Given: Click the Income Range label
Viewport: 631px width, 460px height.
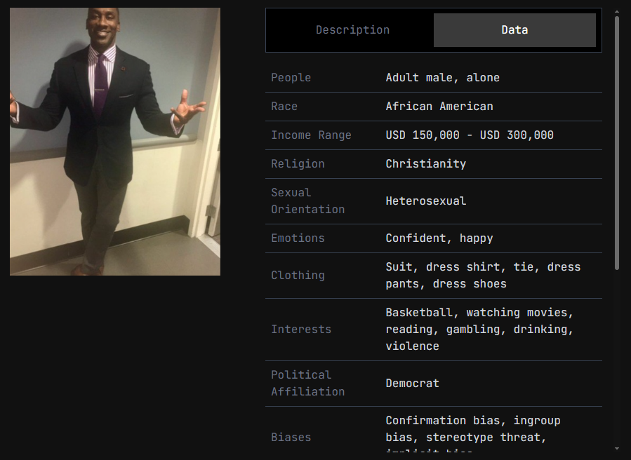Looking at the screenshot, I should click(311, 135).
